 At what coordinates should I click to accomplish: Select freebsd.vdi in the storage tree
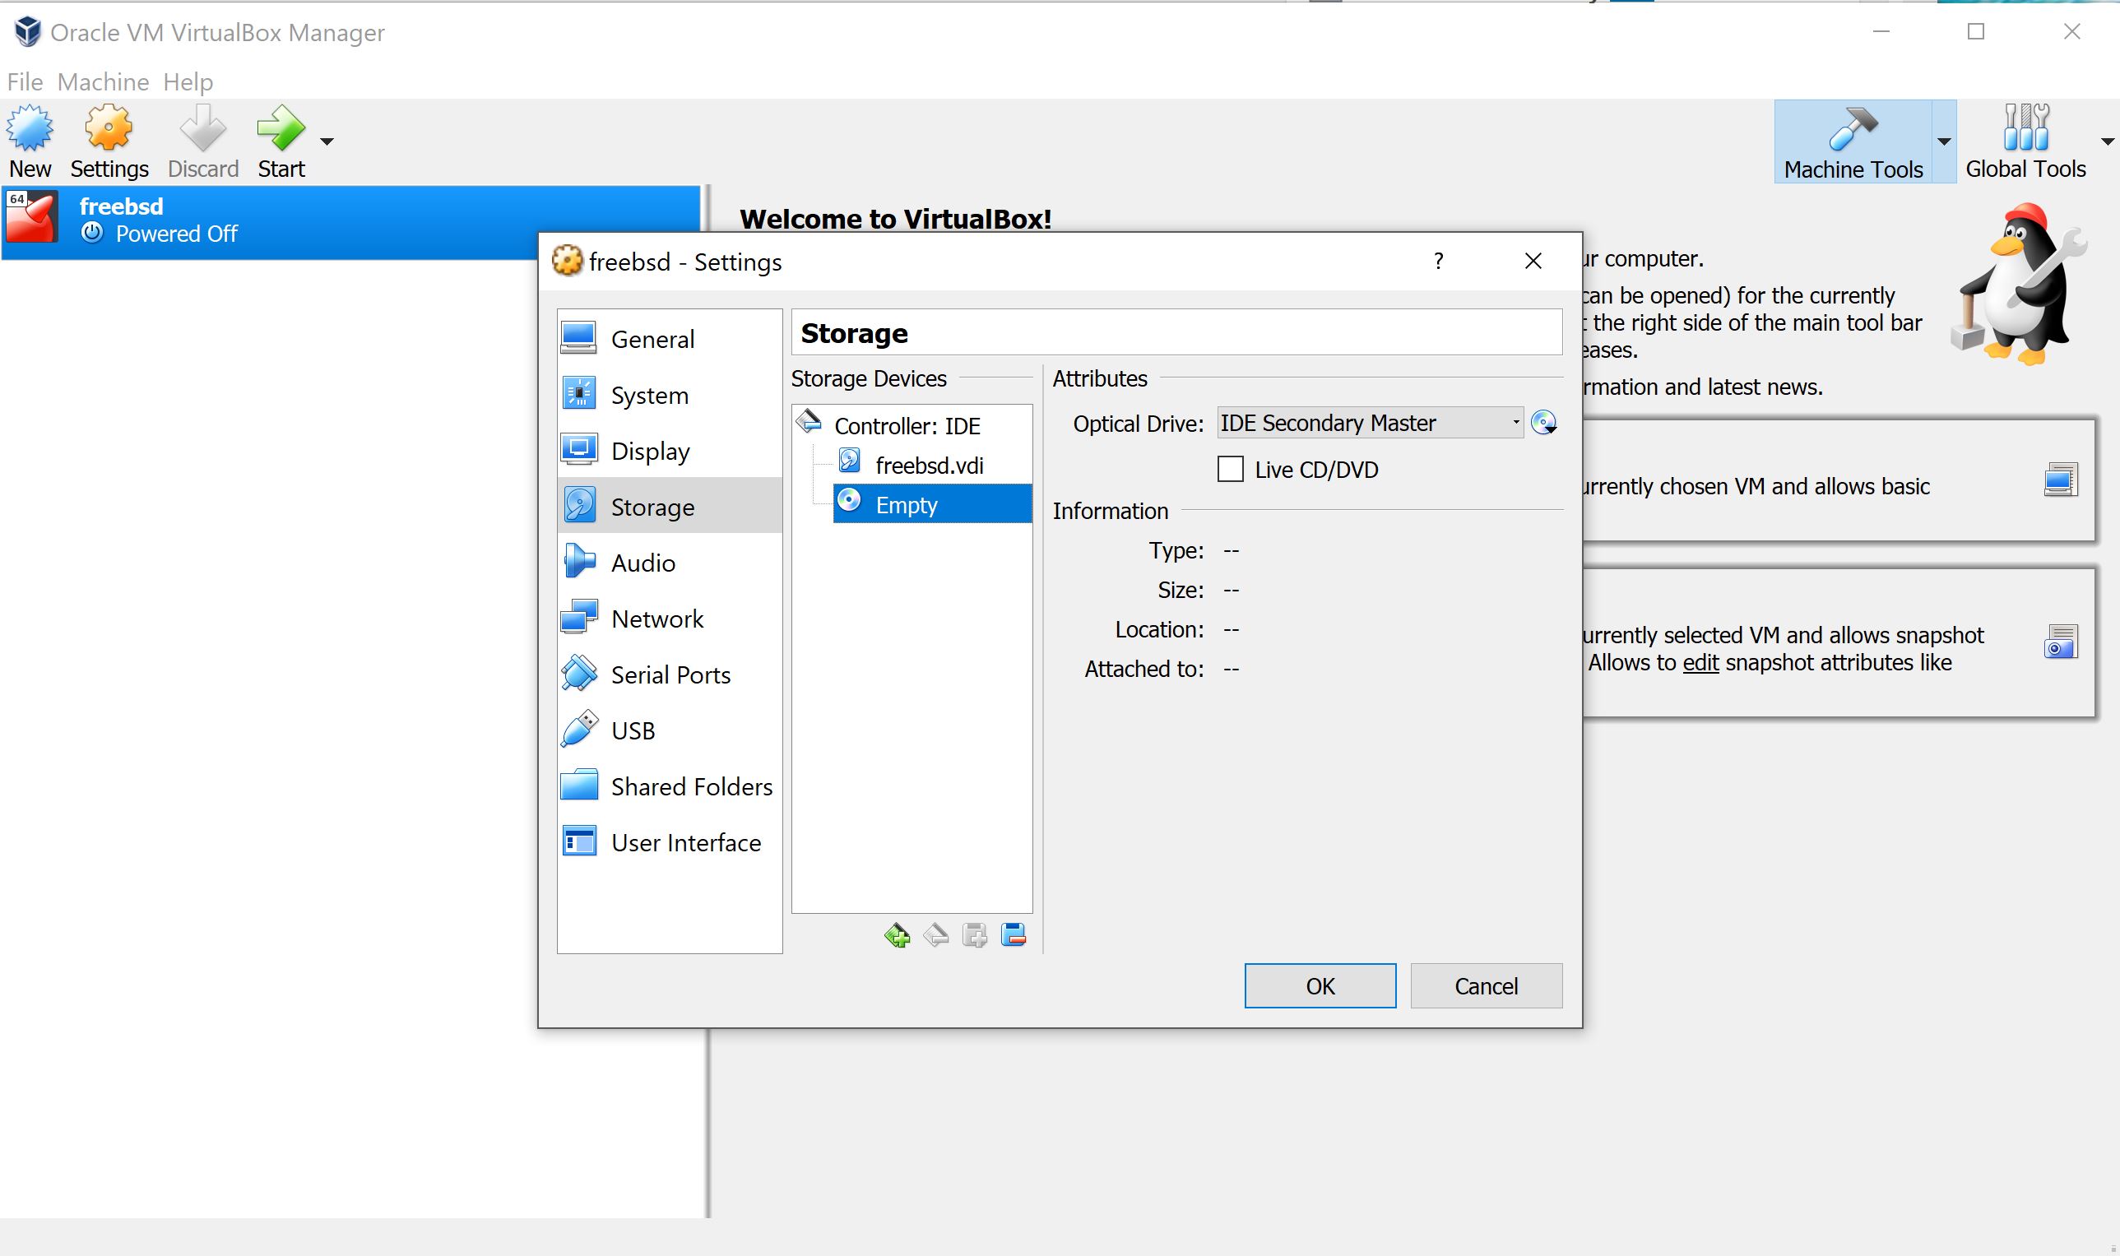tap(929, 466)
